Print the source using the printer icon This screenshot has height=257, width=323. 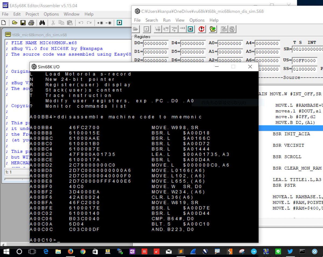point(31,23)
